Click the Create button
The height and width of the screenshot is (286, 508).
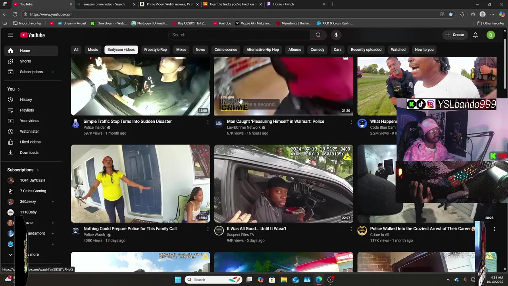tap(455, 35)
